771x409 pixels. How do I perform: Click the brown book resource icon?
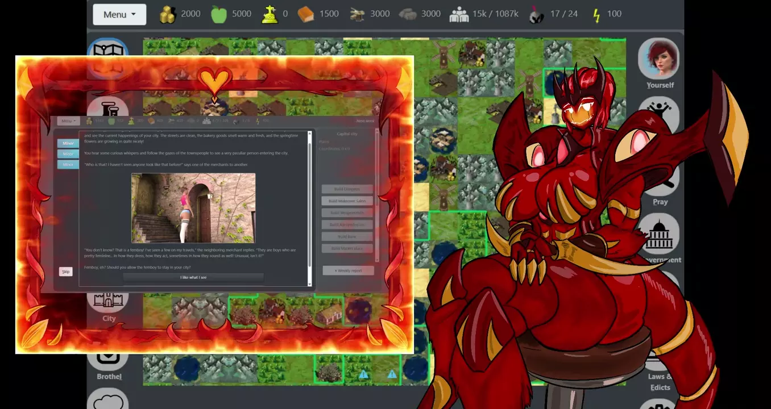tap(305, 14)
